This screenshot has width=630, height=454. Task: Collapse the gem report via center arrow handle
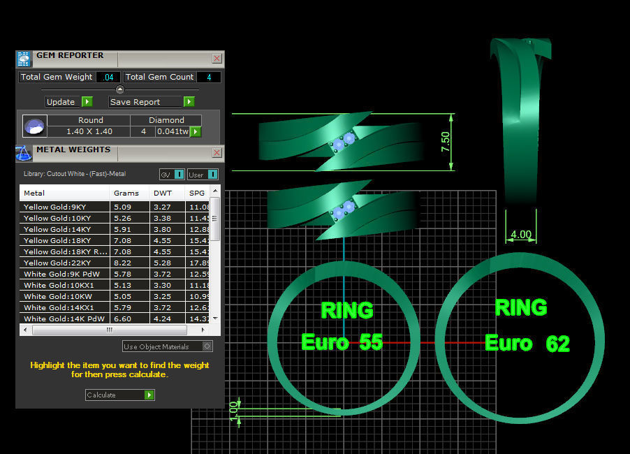point(119,89)
